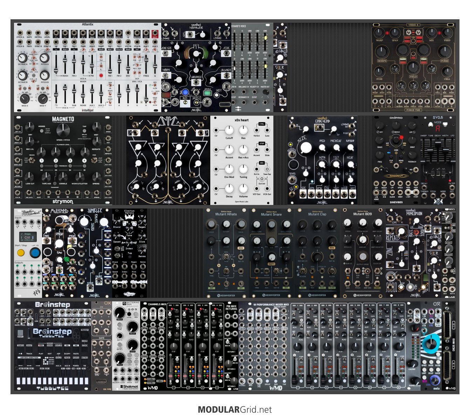Click the red mode display on SY0.5
The height and width of the screenshot is (417, 470).
click(438, 128)
